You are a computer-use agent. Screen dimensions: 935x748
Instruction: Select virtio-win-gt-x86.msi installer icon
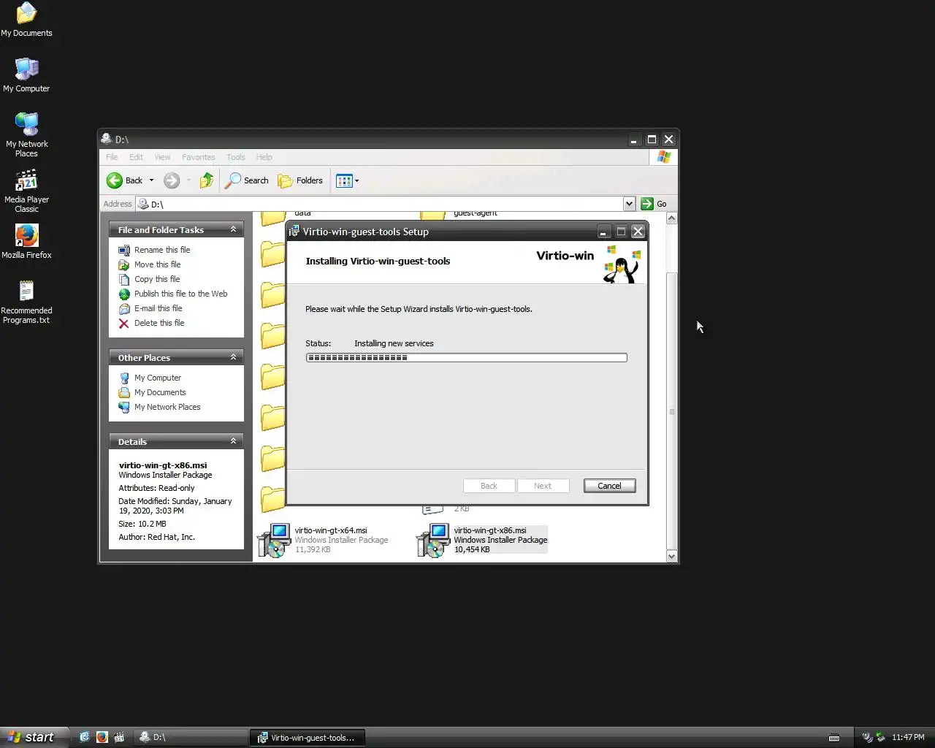tap(433, 541)
